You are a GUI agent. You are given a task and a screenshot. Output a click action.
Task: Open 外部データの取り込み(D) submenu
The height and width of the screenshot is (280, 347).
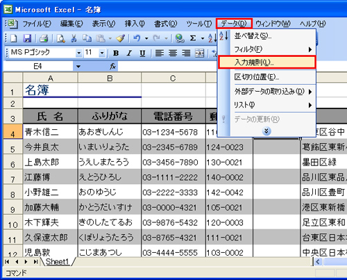(x=266, y=92)
